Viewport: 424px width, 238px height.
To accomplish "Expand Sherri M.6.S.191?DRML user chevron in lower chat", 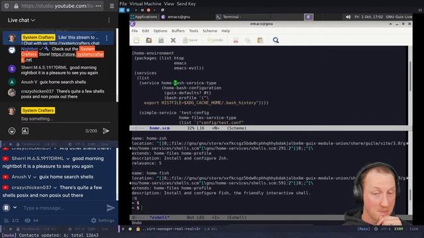I will pyautogui.click(x=68, y=159).
